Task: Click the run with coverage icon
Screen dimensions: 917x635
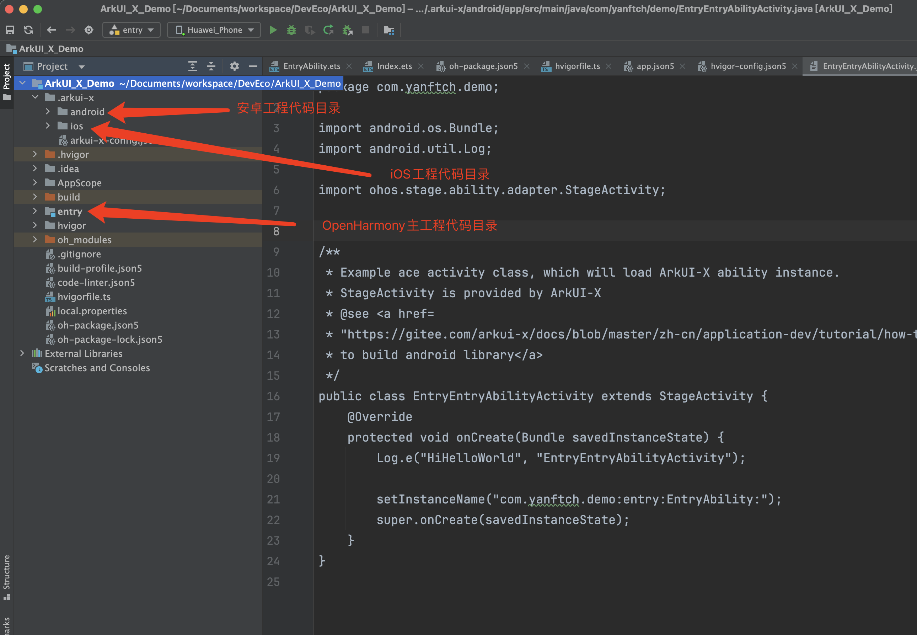Action: (309, 30)
